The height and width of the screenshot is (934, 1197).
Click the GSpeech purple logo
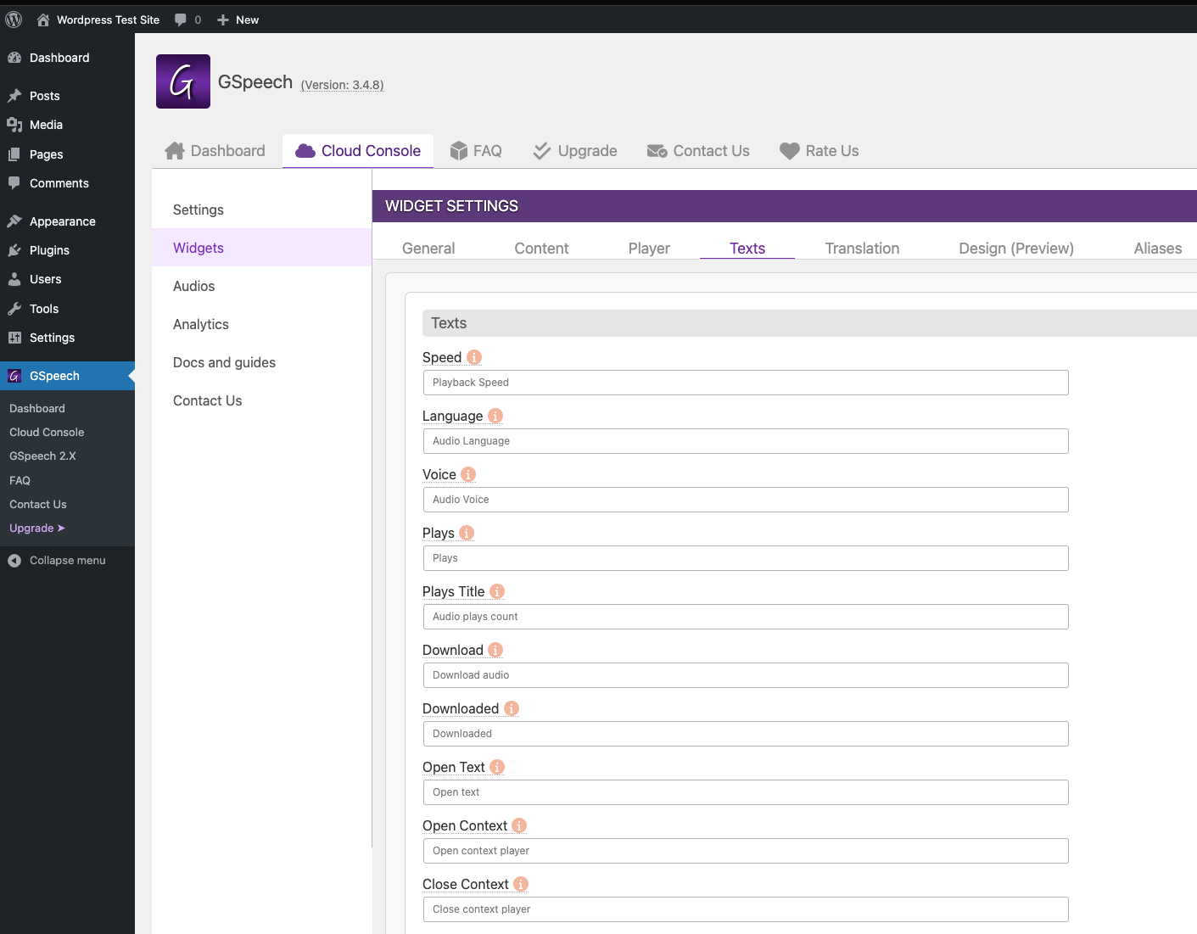pyautogui.click(x=183, y=81)
